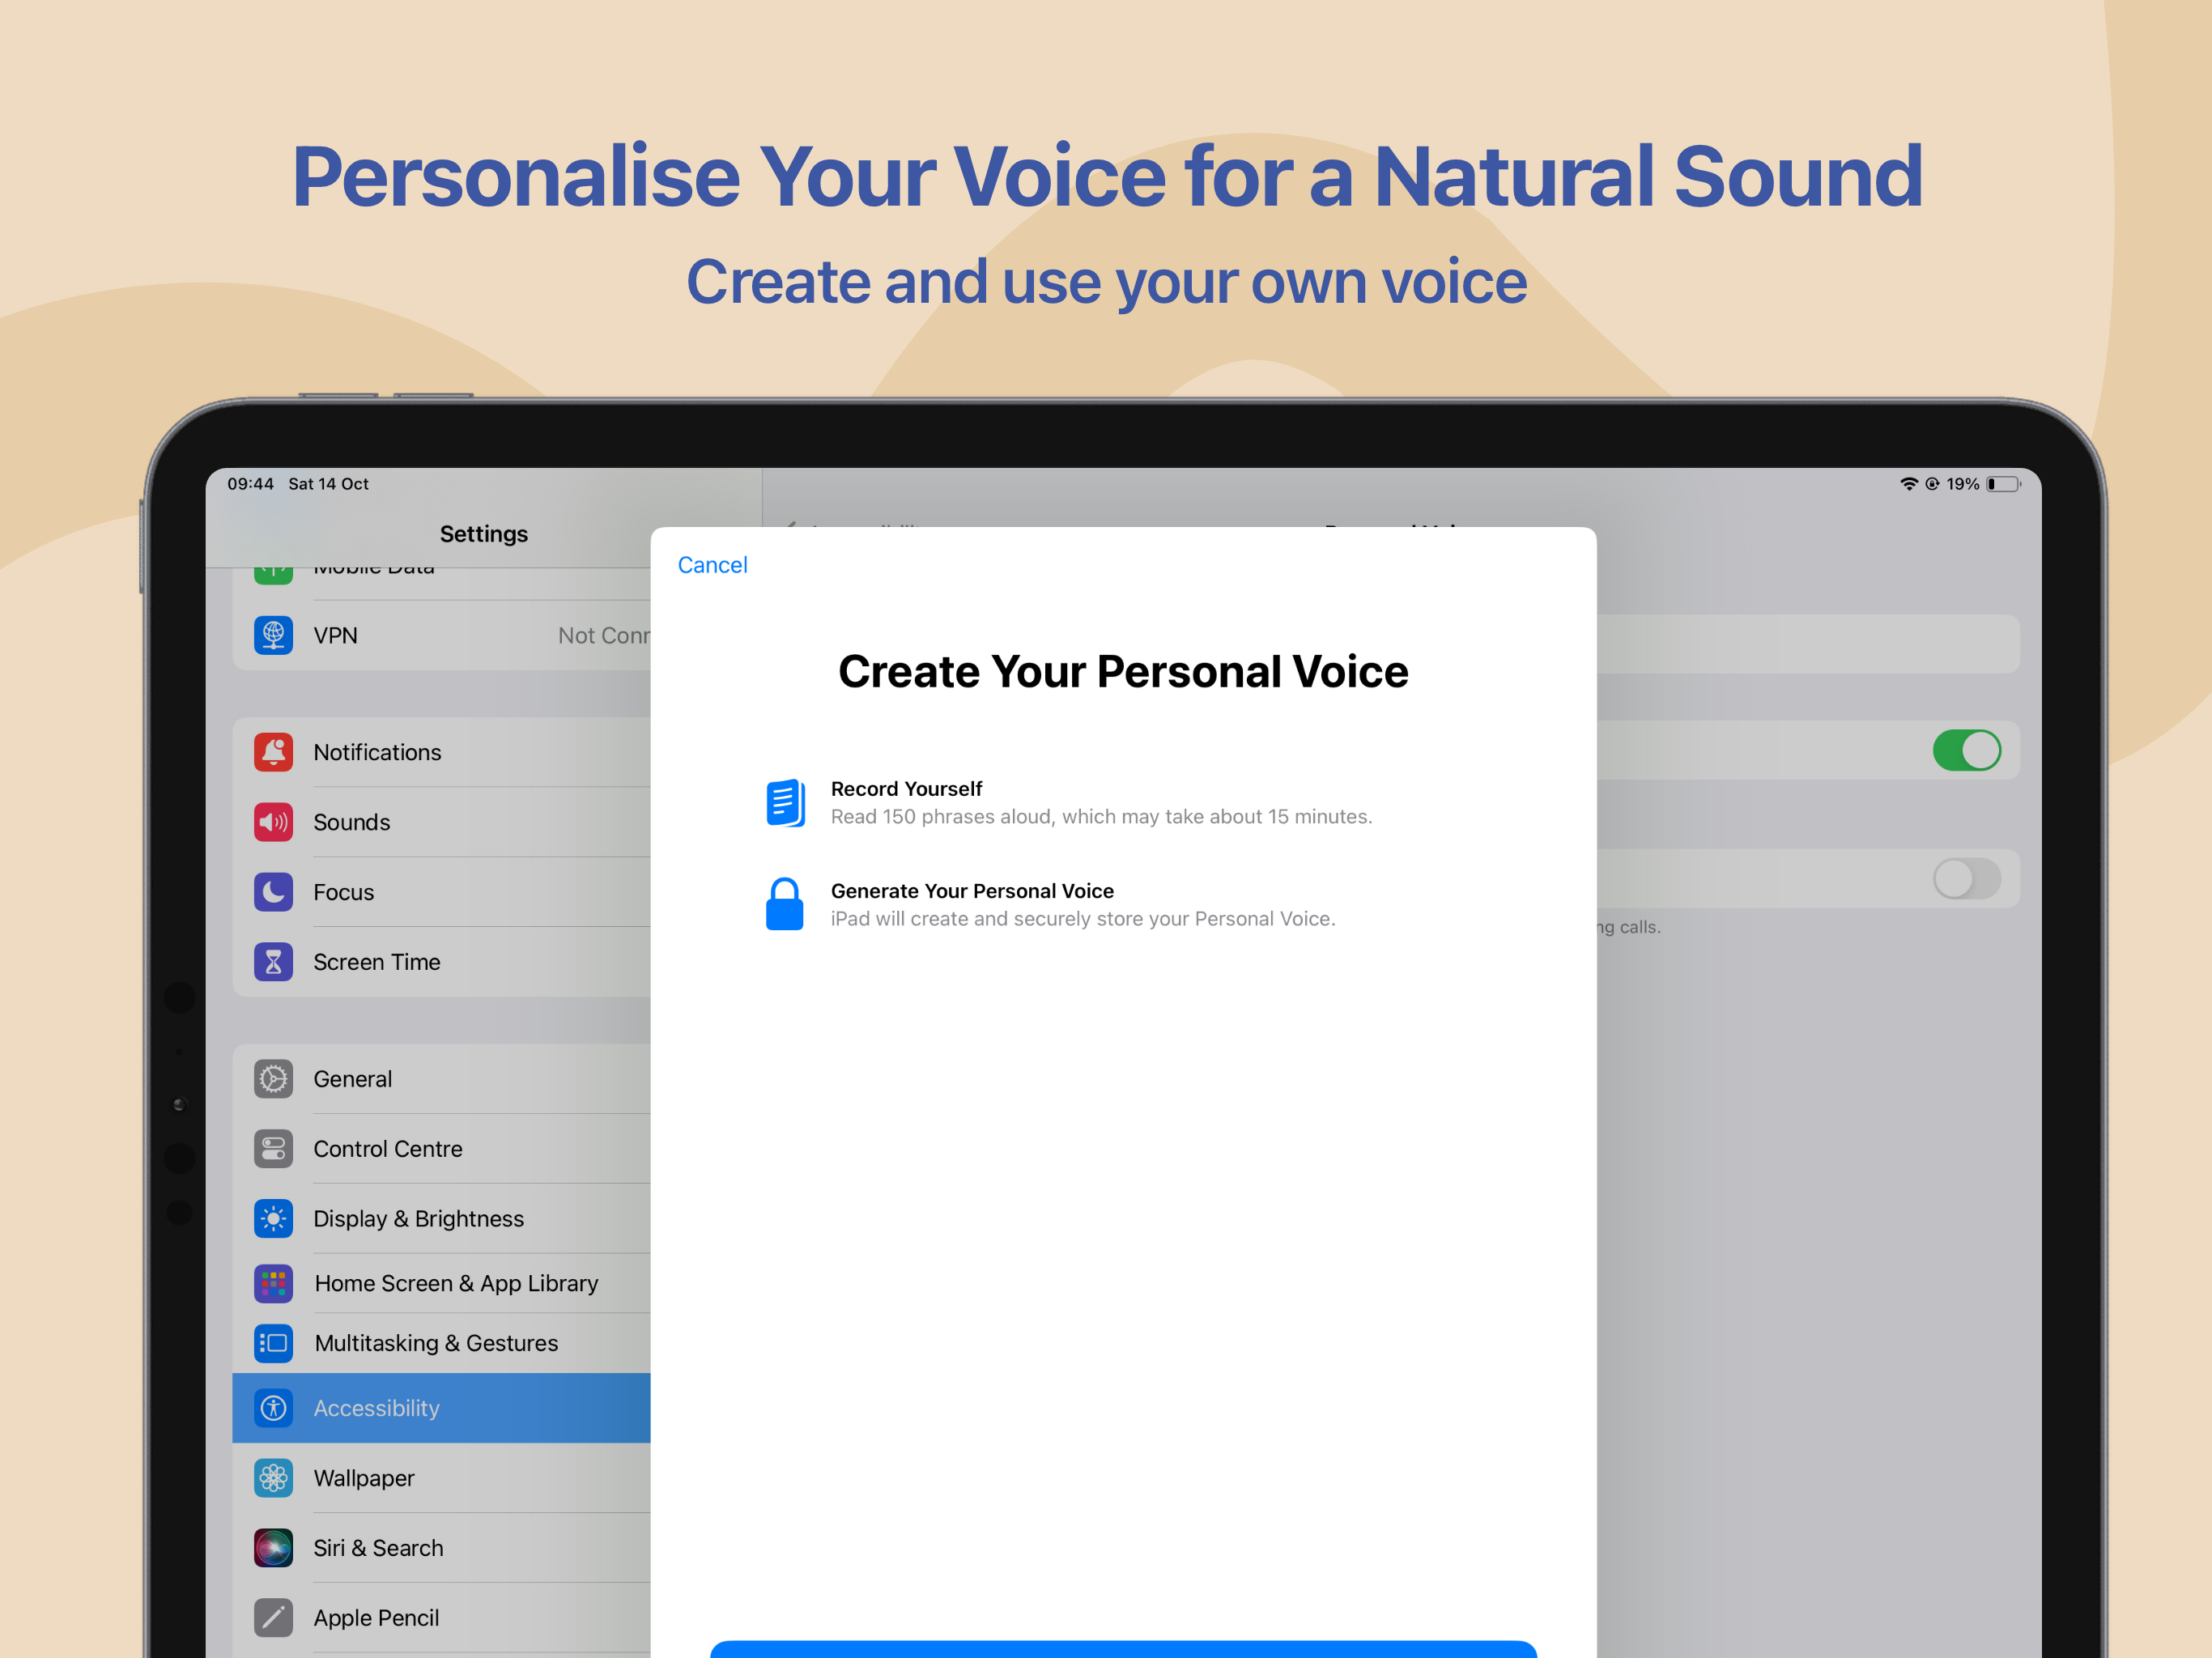
Task: Click the Generate Your Personal Voice heading
Action: click(972, 891)
